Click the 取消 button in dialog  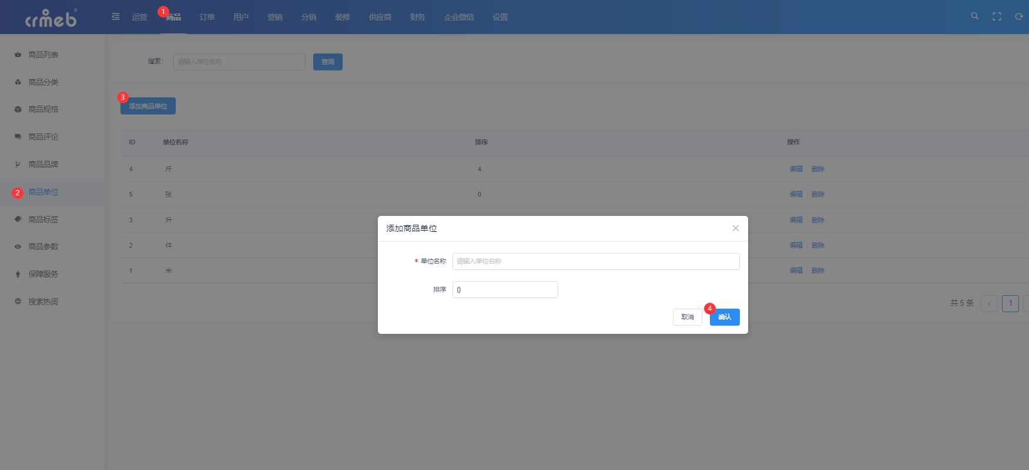[x=687, y=317]
